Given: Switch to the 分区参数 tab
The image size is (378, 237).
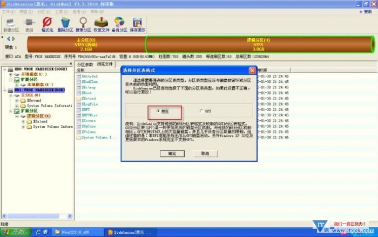Looking at the screenshot, I should 85,65.
